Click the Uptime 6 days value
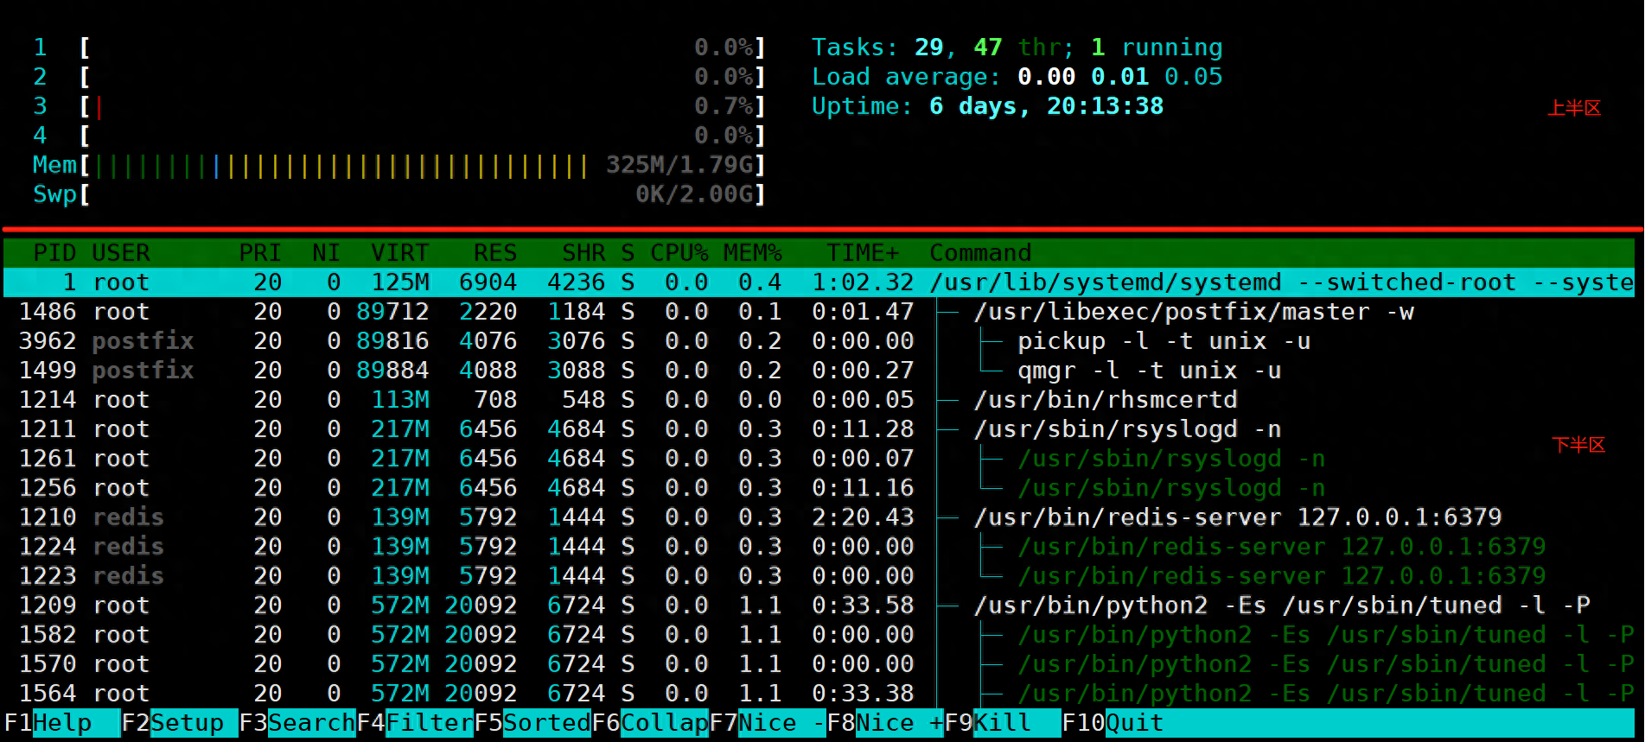 [1047, 106]
